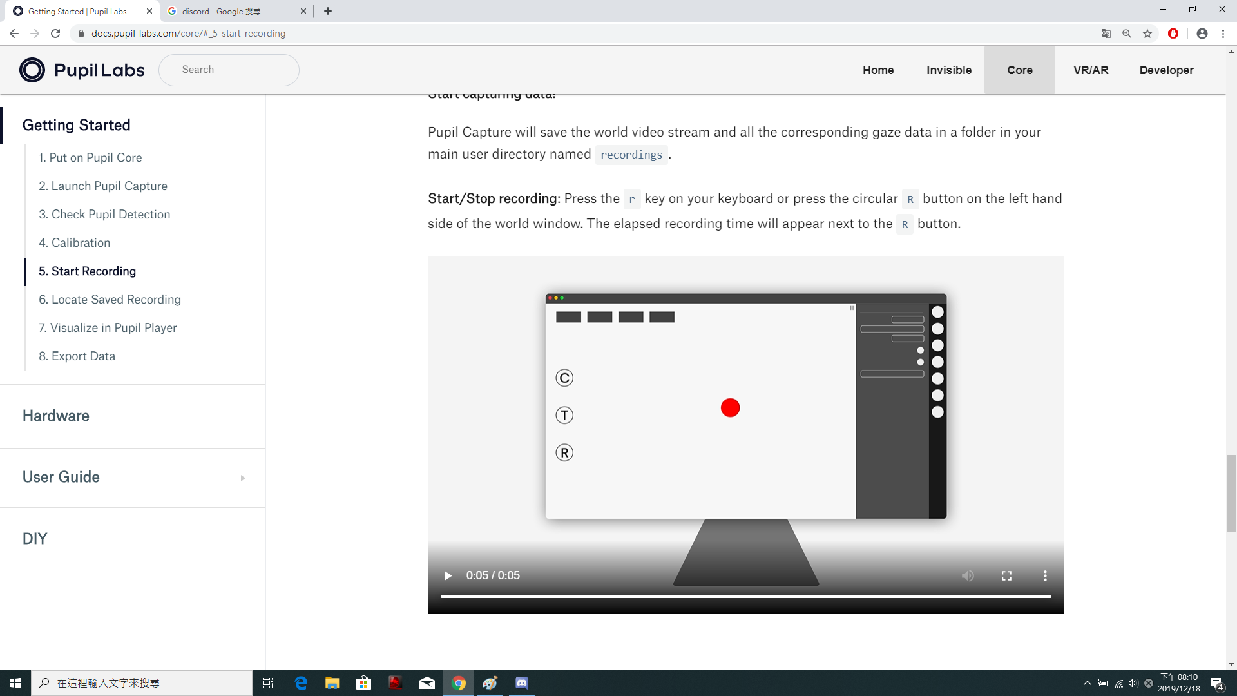Open the Windows Start menu
This screenshot has height=696, width=1237.
click(x=15, y=683)
